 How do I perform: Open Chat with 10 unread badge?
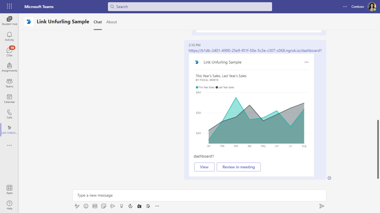tap(9, 52)
